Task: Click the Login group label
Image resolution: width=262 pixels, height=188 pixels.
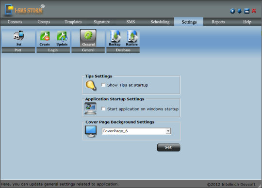Action: (53, 50)
